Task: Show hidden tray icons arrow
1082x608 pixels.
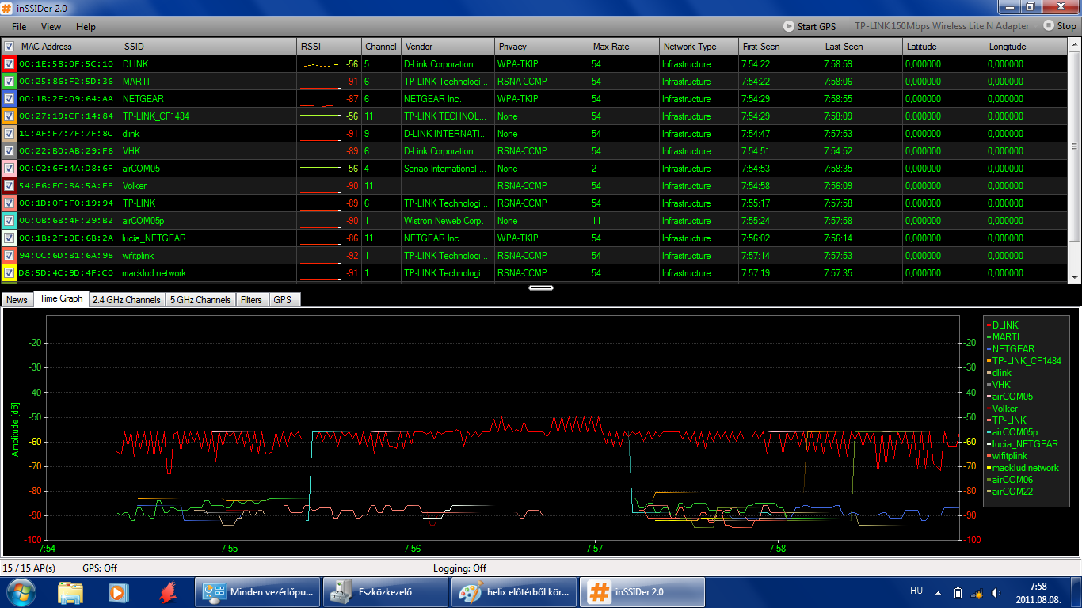Action: (x=938, y=592)
